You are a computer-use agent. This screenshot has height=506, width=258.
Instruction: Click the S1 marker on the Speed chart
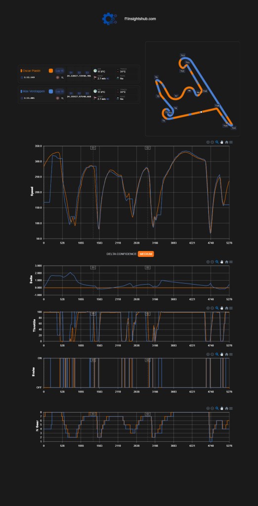pyautogui.click(x=93, y=147)
